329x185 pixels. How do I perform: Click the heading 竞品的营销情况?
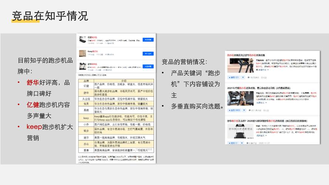point(184,62)
